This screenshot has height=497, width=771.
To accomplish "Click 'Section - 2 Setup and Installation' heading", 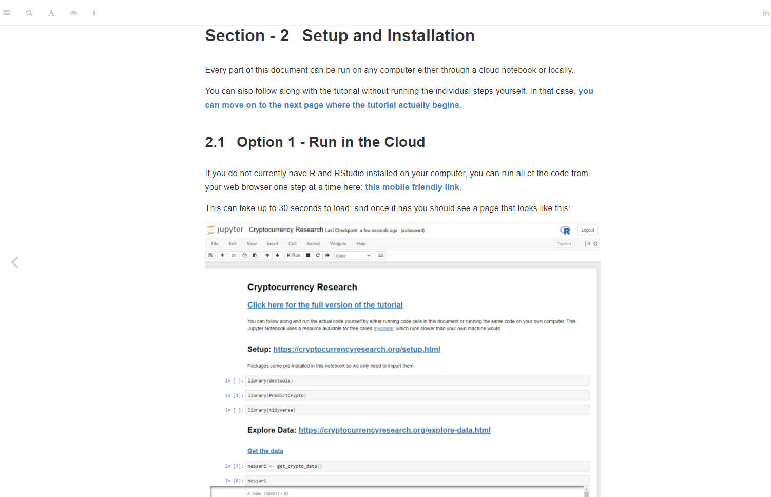I will pyautogui.click(x=340, y=35).
